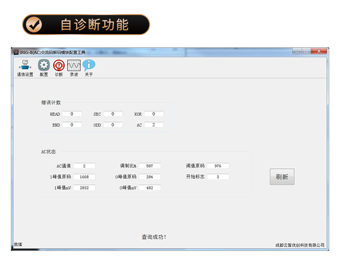Image resolution: width=341 pixels, height=265 pixels.
Task: Click the 就绪 status bar text
Action: click(x=18, y=245)
